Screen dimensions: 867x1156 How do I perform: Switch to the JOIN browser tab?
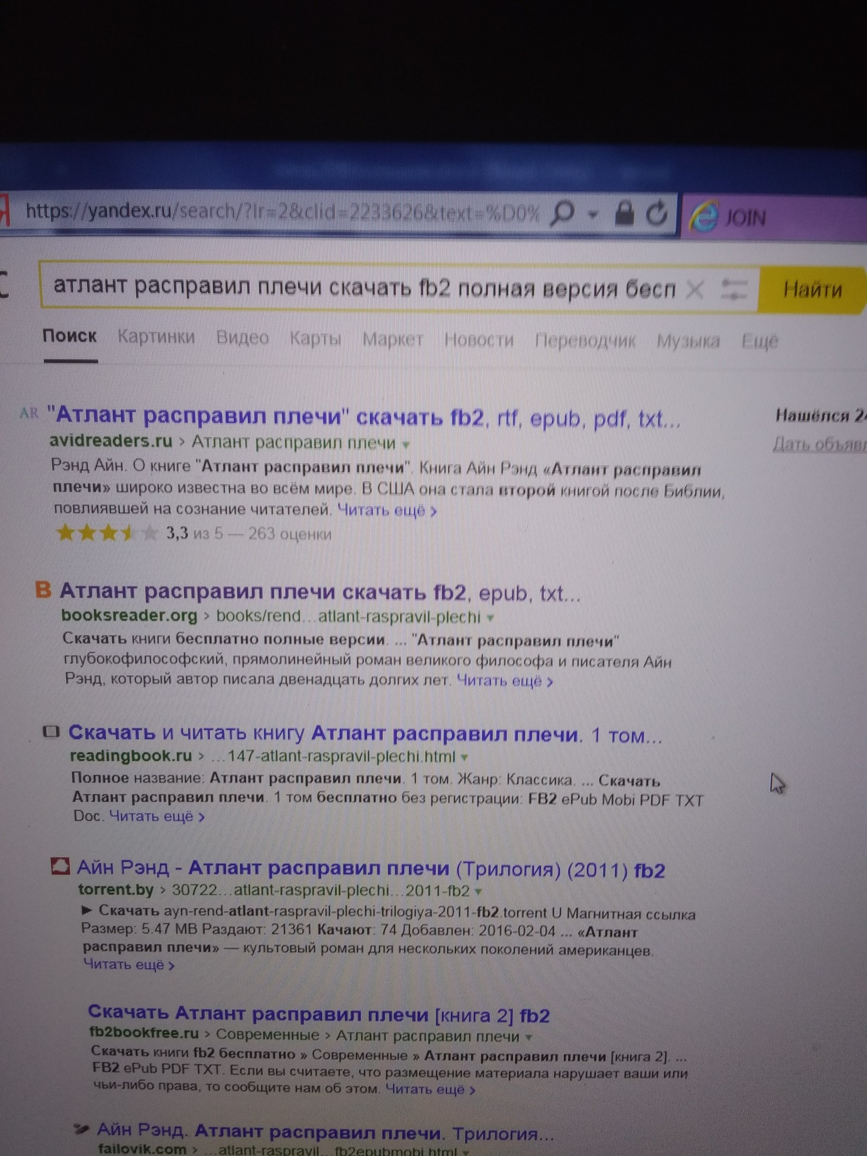point(774,217)
